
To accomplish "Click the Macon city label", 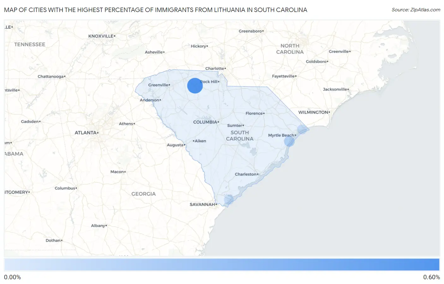I will click(x=117, y=172).
